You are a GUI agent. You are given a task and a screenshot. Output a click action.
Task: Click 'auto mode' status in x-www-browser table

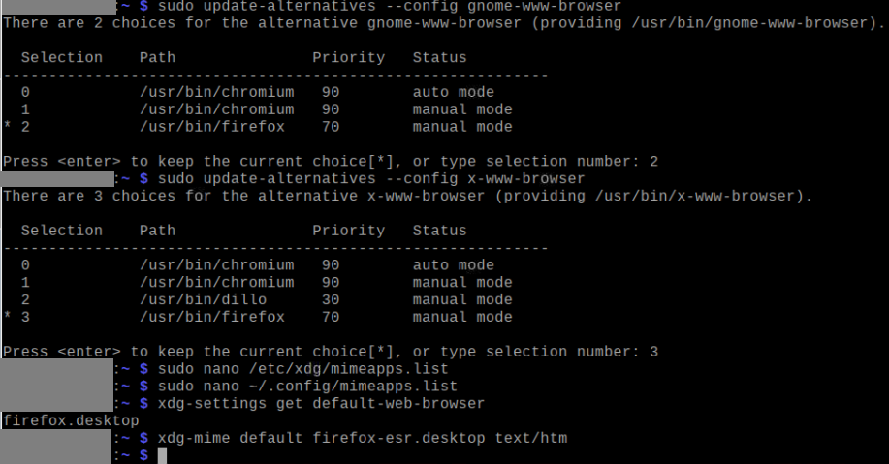point(453,265)
